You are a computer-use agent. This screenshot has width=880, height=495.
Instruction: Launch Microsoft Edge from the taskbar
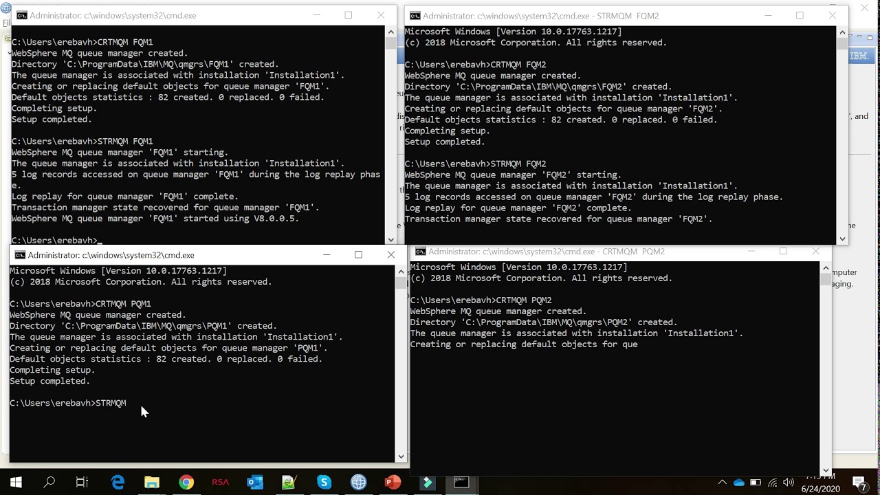[x=118, y=482]
